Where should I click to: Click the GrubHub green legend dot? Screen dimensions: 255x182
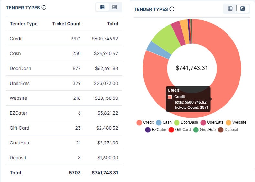(x=196, y=130)
